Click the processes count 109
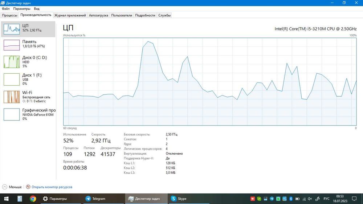This screenshot has height=204, width=363. point(68,154)
